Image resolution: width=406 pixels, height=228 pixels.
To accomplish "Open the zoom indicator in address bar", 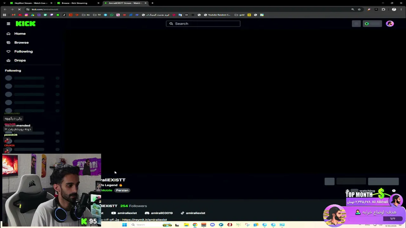I will pyautogui.click(x=353, y=9).
